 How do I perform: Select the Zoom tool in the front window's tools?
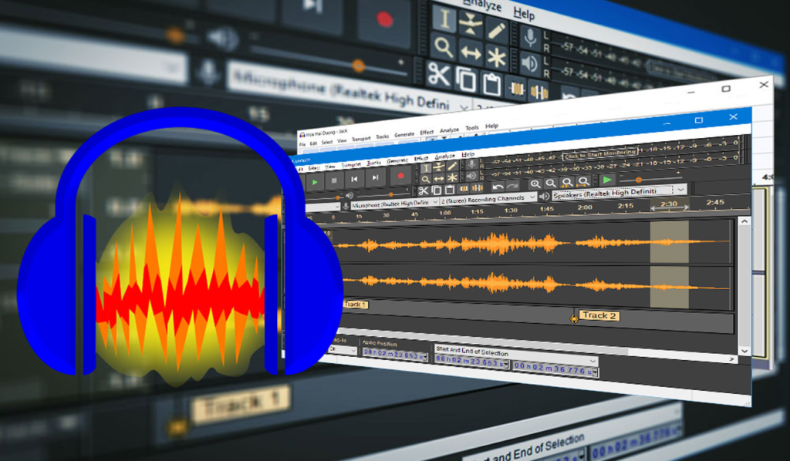426,179
